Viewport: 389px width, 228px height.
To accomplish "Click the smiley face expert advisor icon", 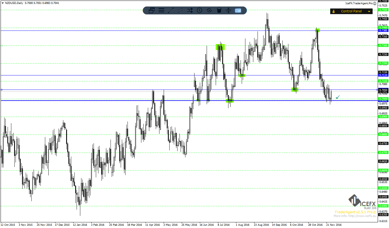I will [x=374, y=3].
